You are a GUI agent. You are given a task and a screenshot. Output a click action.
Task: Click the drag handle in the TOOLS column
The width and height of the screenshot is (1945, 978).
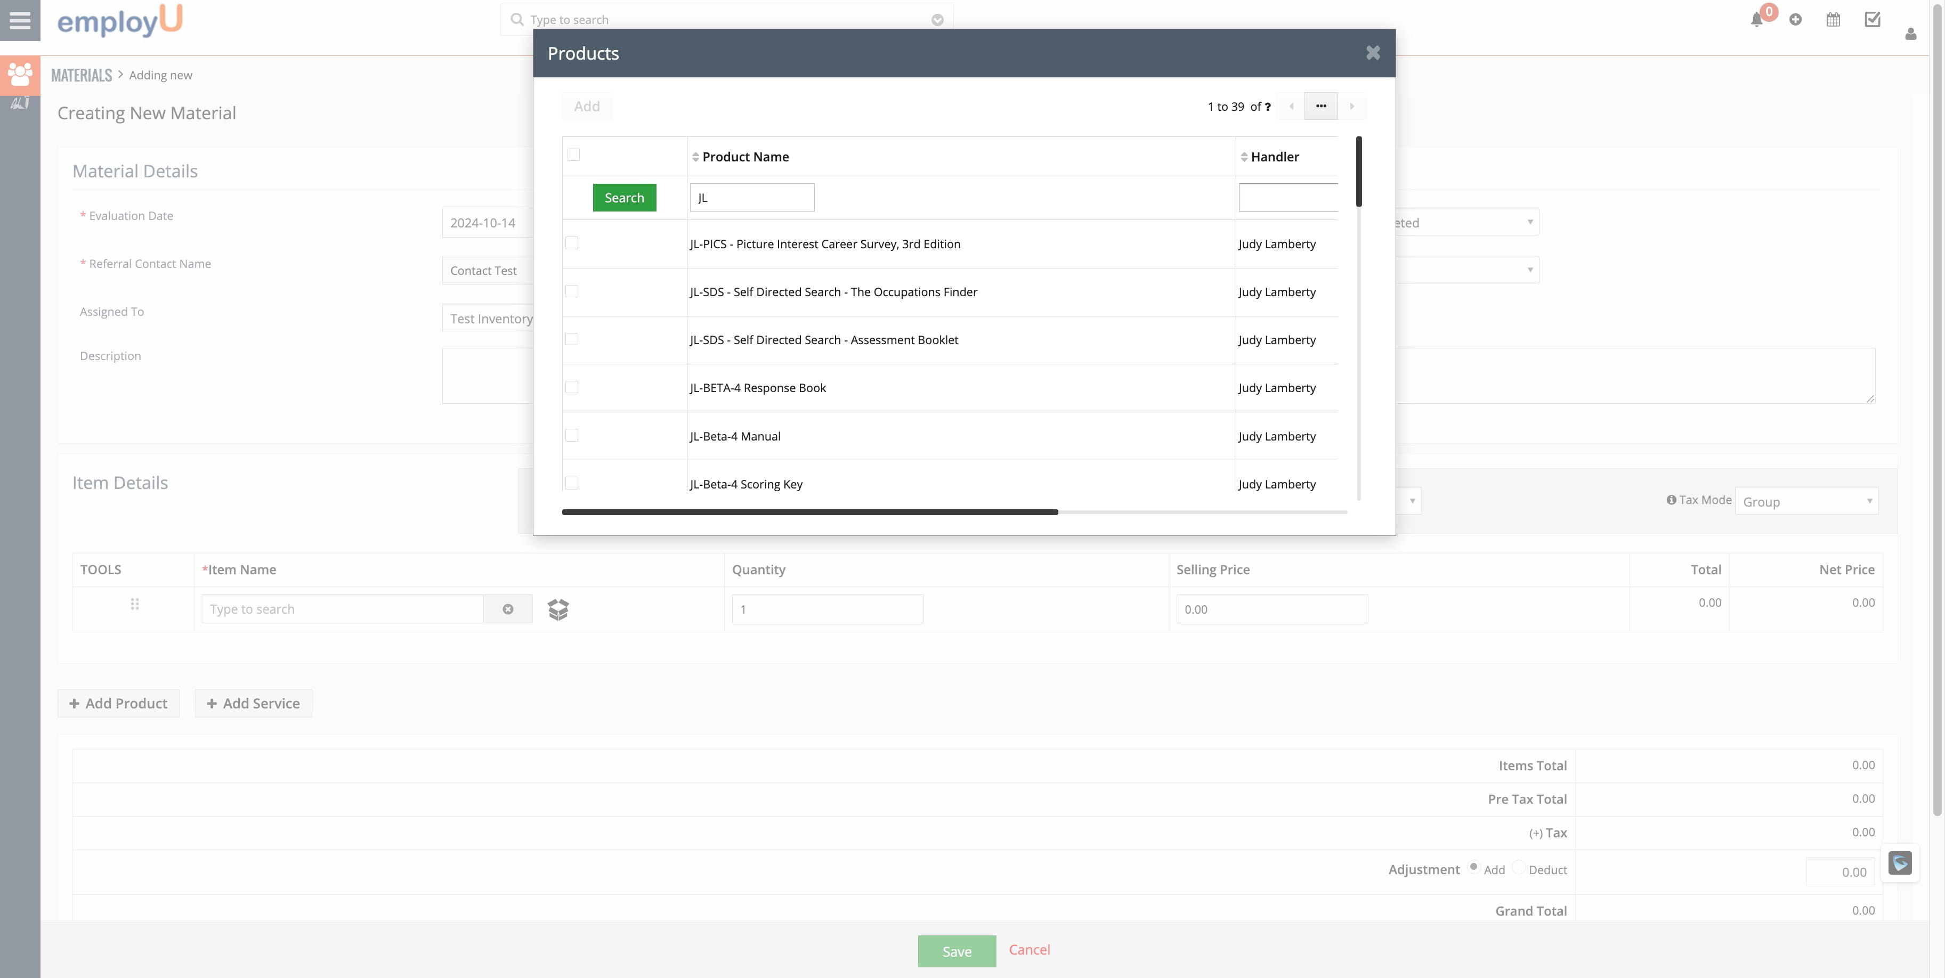coord(134,604)
